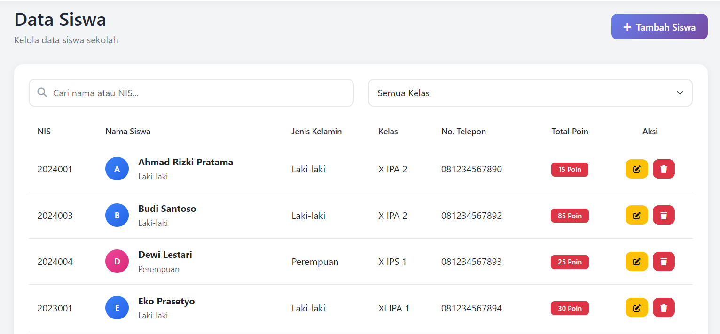Select NIS 2024003 cell
Image resolution: width=720 pixels, height=334 pixels.
(55, 216)
